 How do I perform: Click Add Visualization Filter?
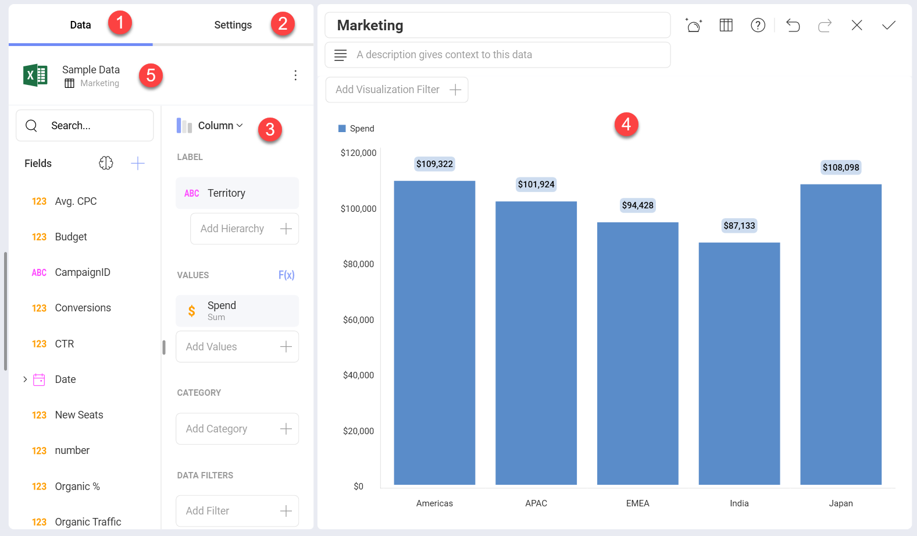click(x=397, y=90)
